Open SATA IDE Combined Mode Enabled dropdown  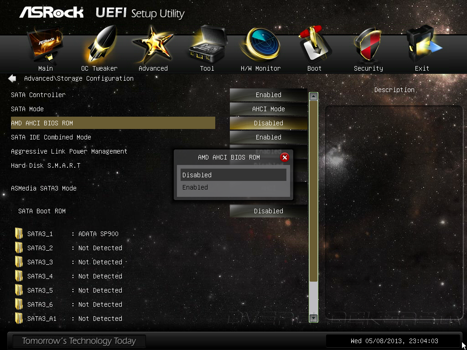[268, 137]
